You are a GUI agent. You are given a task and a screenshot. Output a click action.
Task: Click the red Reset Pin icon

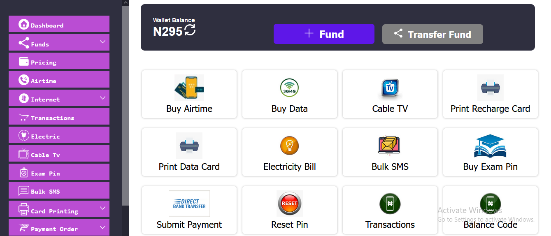click(x=289, y=204)
